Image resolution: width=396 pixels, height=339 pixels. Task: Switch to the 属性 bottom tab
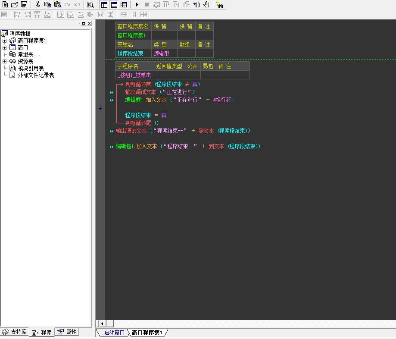67,332
